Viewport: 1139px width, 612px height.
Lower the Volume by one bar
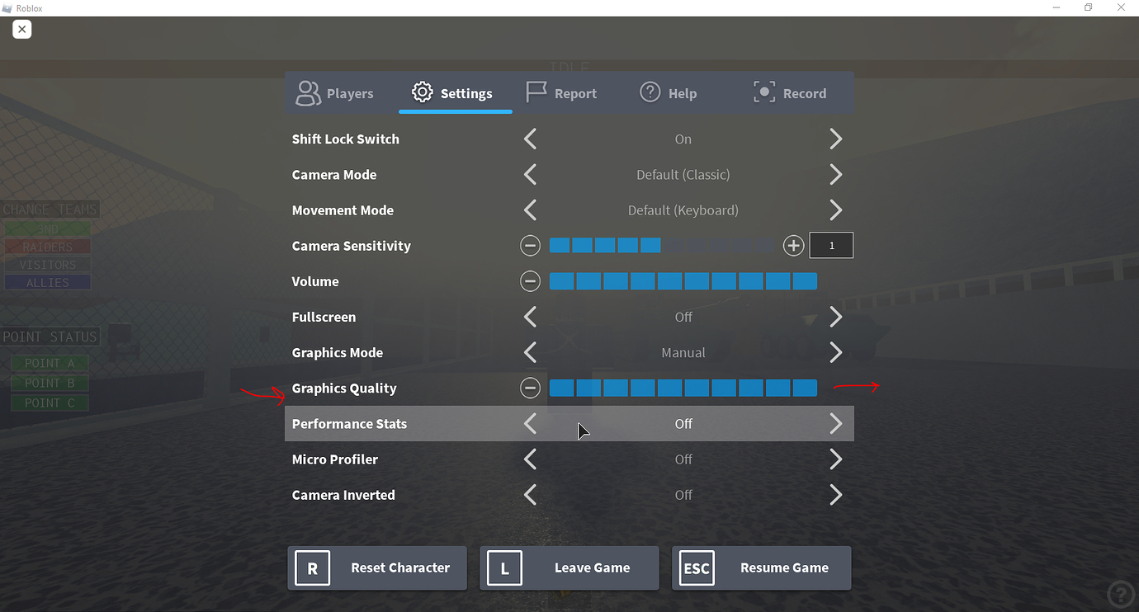click(530, 280)
